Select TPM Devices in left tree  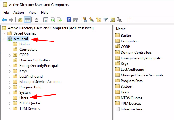pyautogui.click(x=30, y=109)
